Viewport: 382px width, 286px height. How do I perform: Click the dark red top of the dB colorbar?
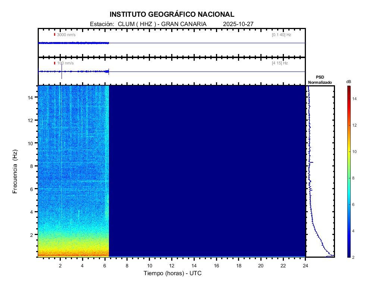(348, 88)
